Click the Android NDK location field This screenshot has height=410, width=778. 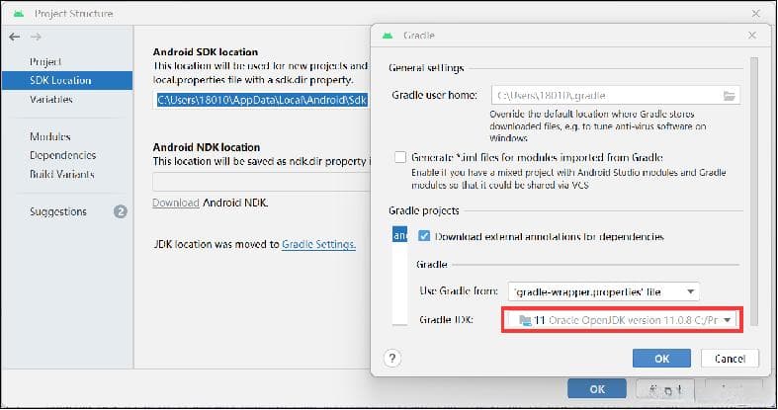[262, 182]
